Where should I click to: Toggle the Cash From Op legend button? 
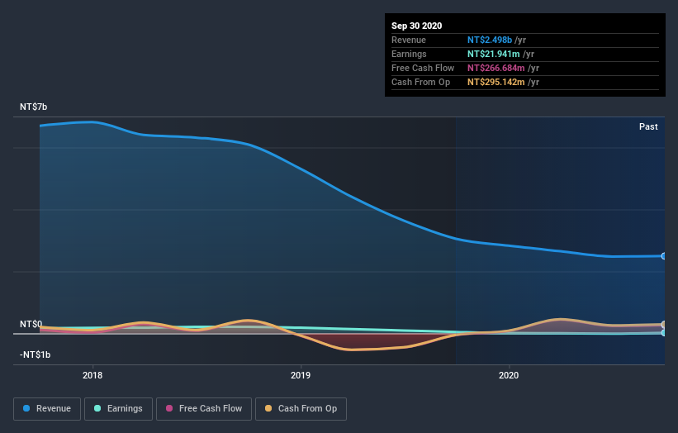click(x=301, y=409)
